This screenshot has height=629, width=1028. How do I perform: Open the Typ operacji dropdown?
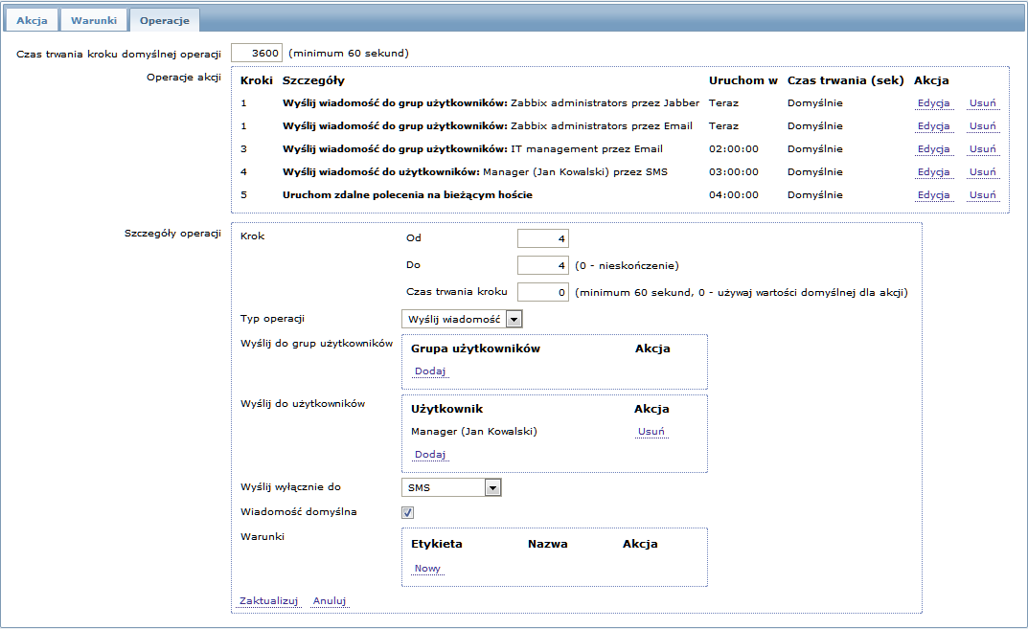[x=462, y=319]
